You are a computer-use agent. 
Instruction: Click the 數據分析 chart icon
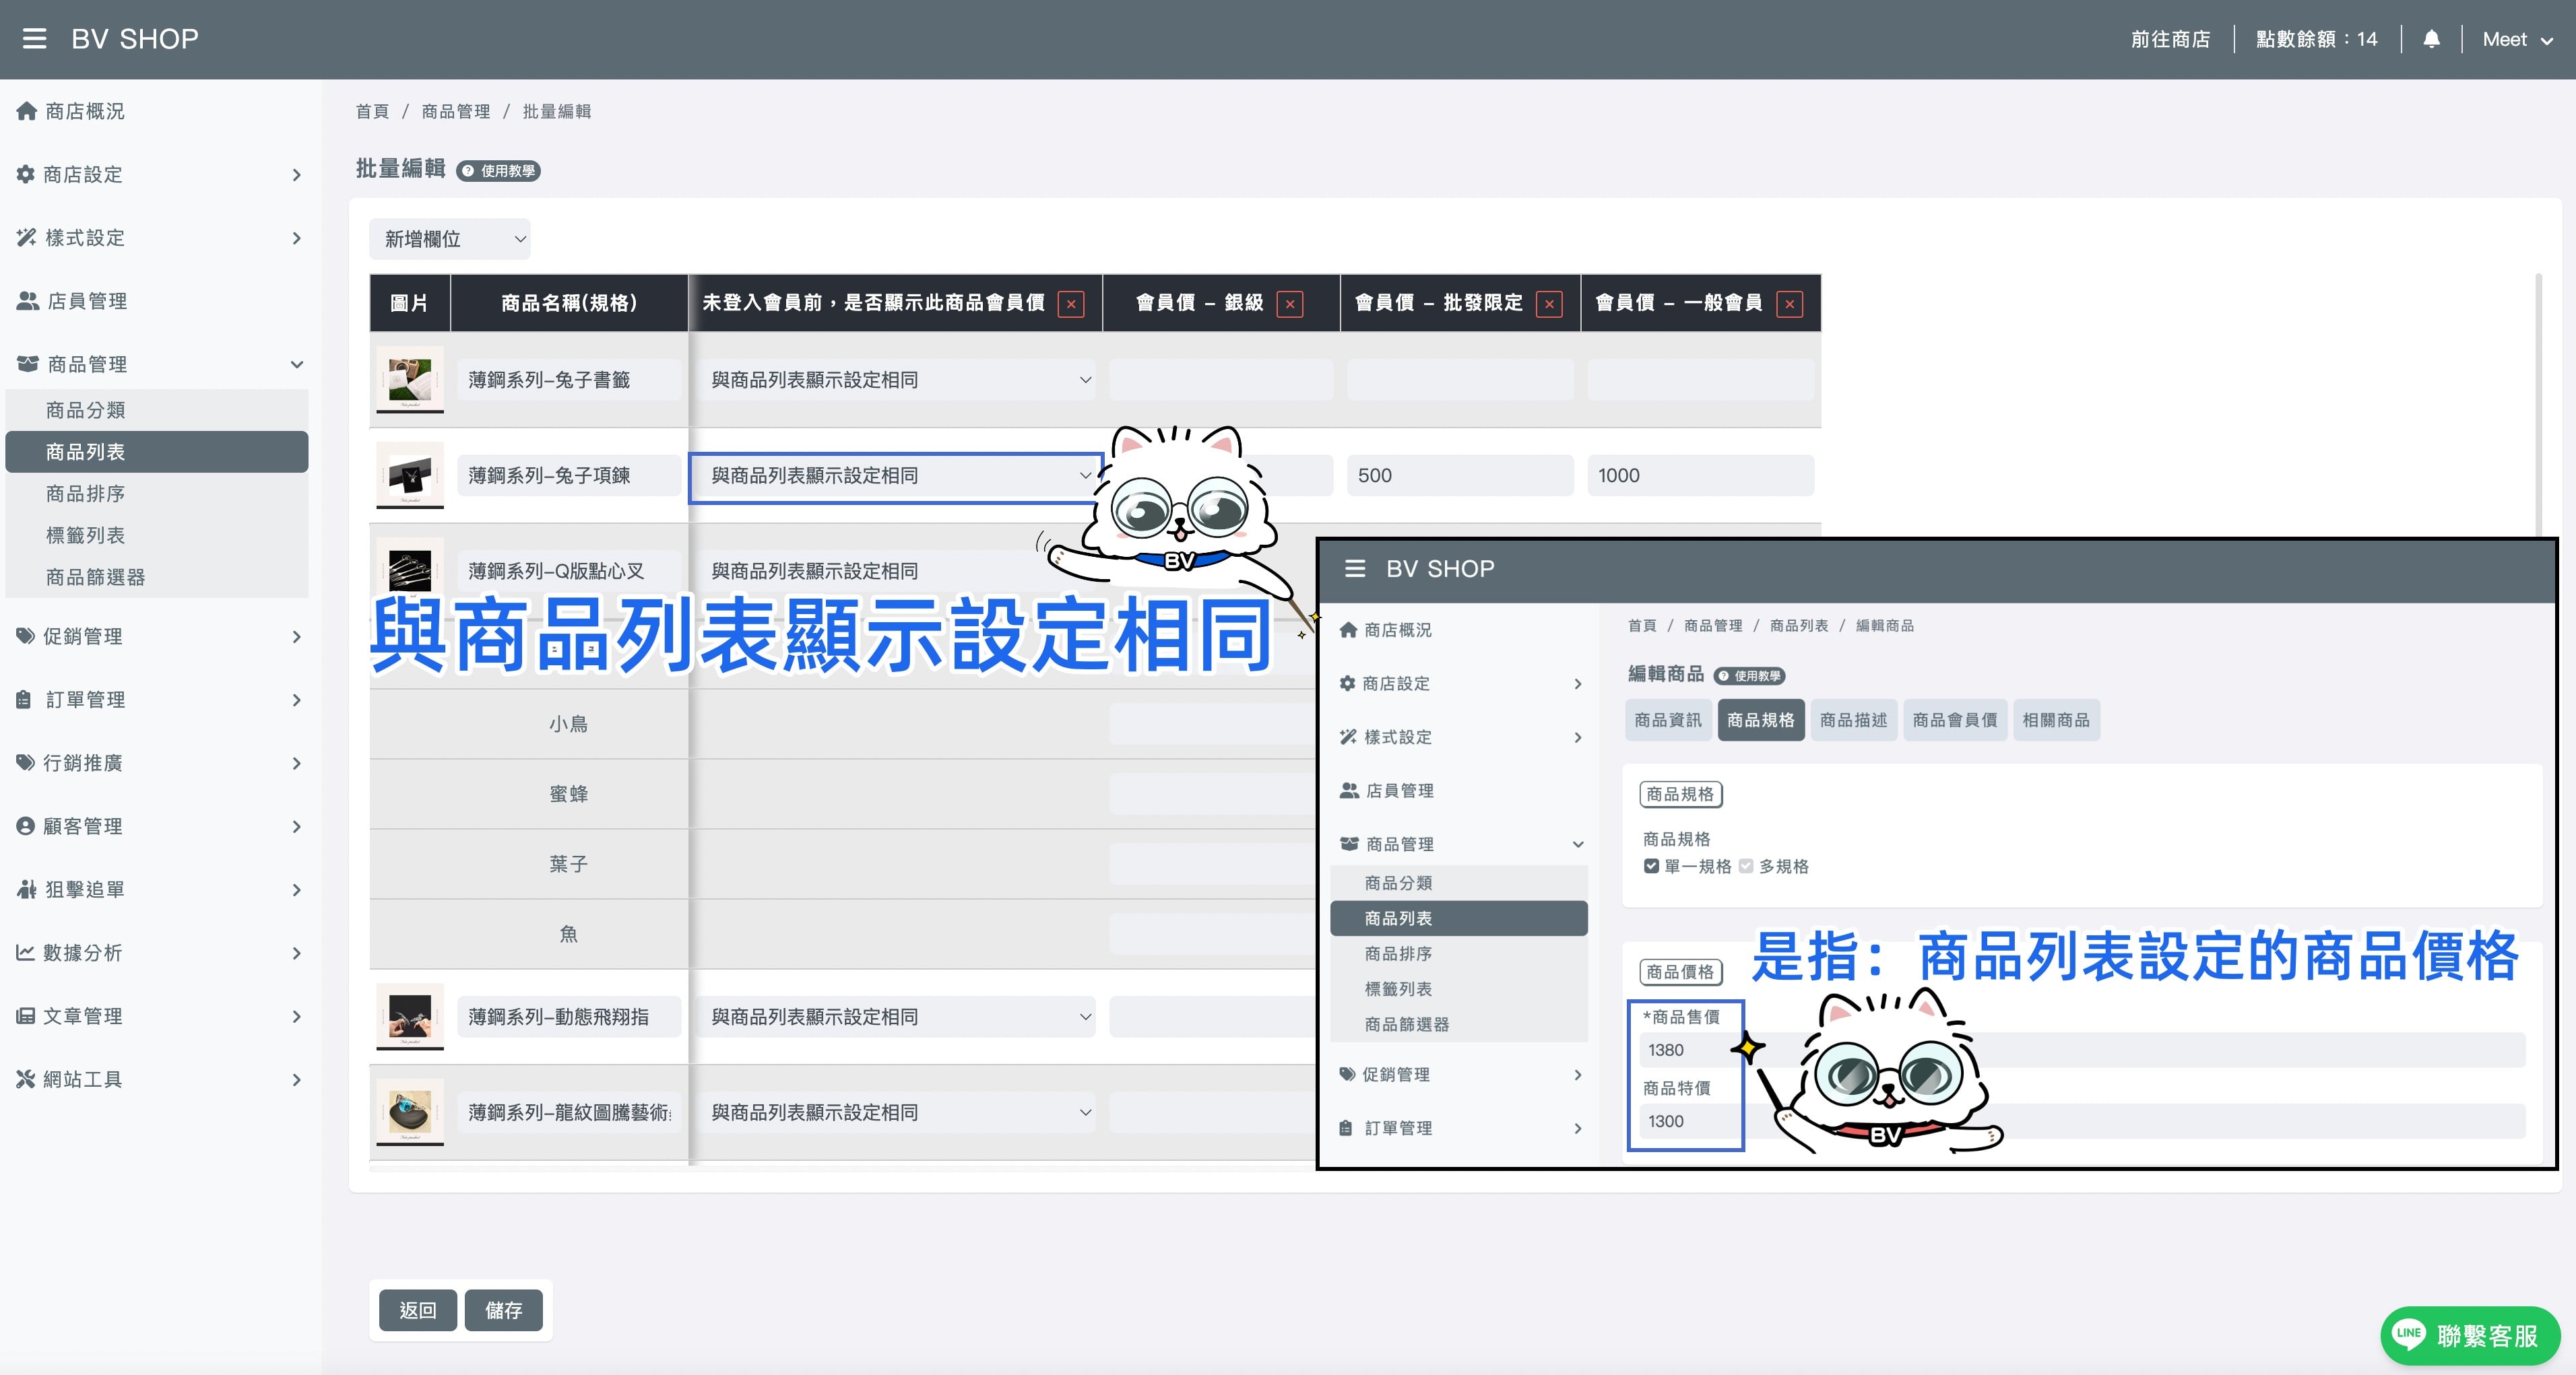(x=25, y=952)
